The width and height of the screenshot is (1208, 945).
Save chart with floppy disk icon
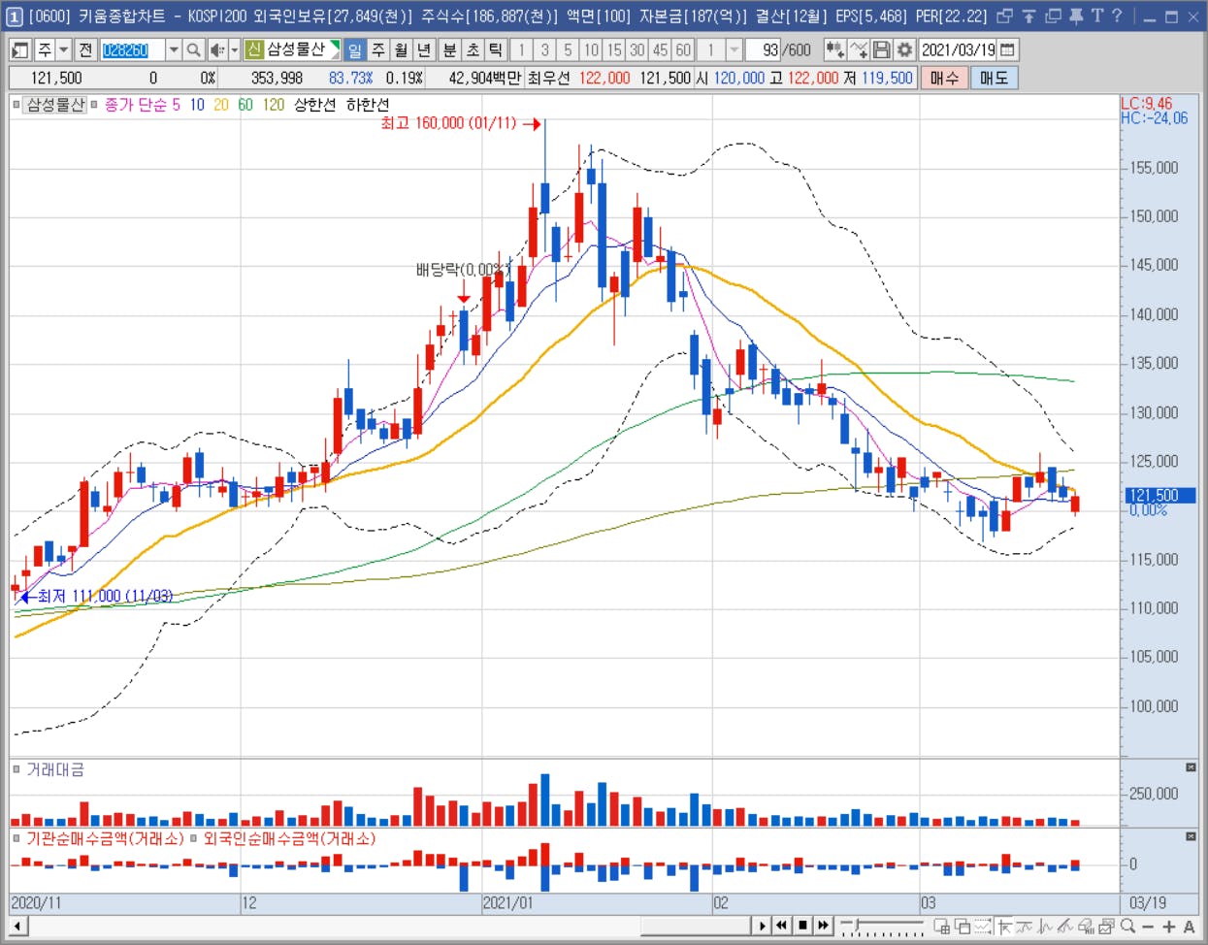pos(881,49)
